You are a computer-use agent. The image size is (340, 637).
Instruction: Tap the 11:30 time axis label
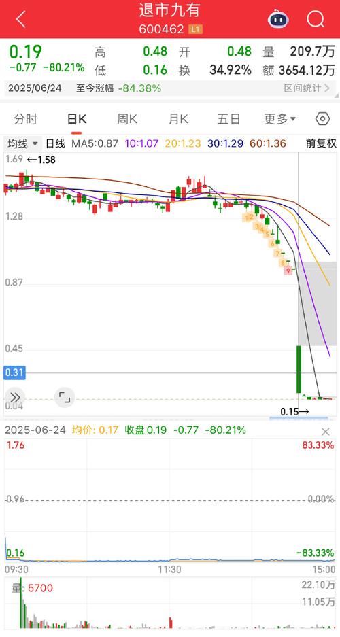pos(170,569)
